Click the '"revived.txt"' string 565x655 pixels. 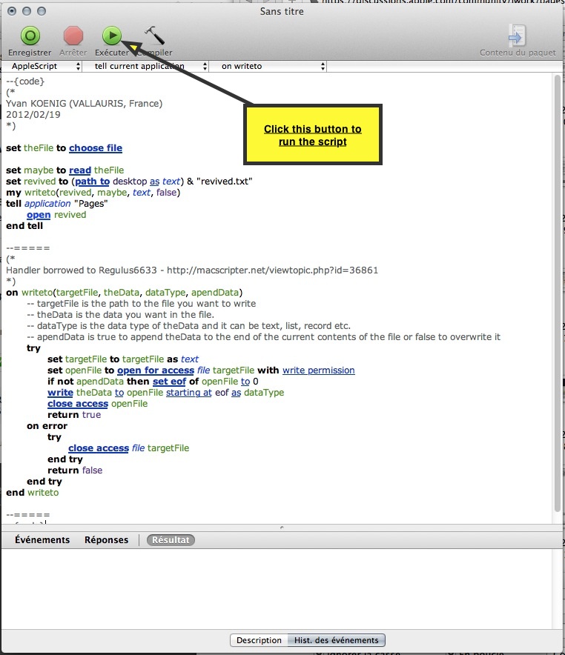224,182
